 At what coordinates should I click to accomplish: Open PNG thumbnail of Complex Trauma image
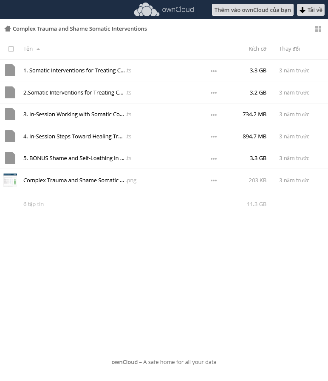tap(10, 180)
